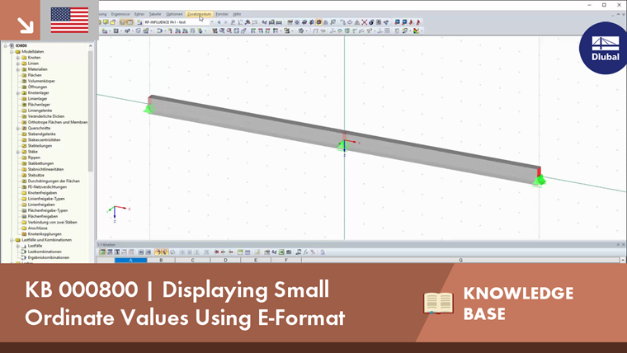Image resolution: width=627 pixels, height=353 pixels.
Task: Open the Zusatzmodule menu
Action: point(199,14)
